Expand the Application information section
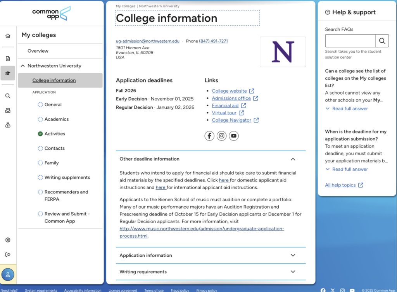The image size is (397, 292). click(211, 255)
